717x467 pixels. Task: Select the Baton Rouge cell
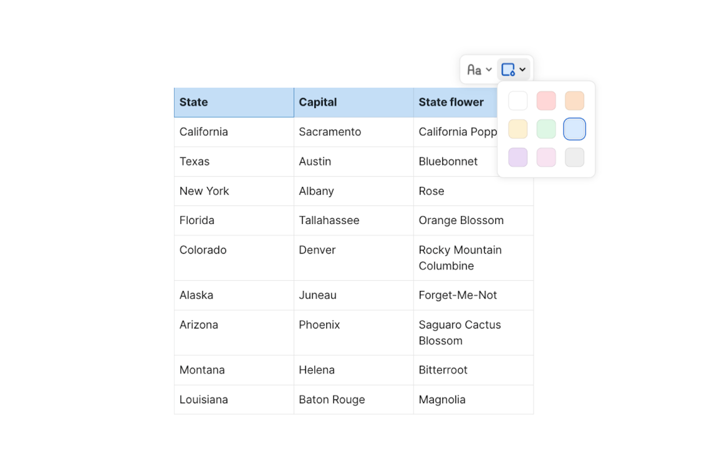click(353, 400)
